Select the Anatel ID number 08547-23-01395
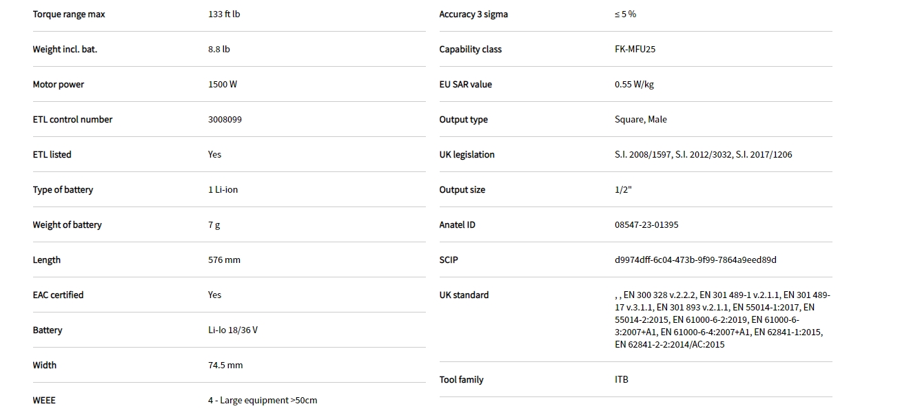This screenshot has width=900, height=413. [646, 225]
